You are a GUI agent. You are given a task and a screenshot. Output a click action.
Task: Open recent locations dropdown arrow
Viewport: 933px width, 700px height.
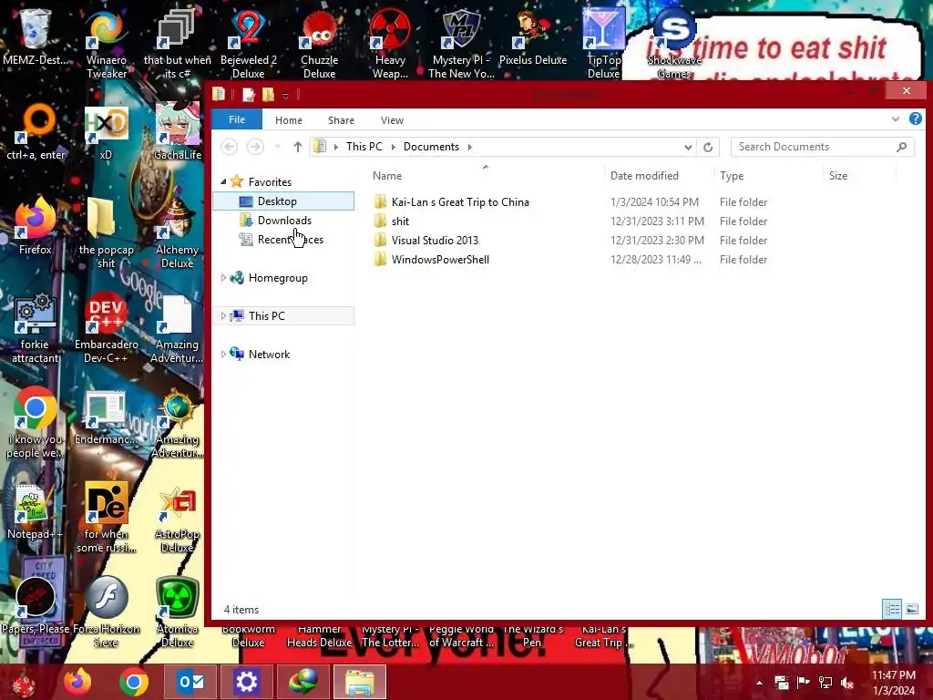277,147
